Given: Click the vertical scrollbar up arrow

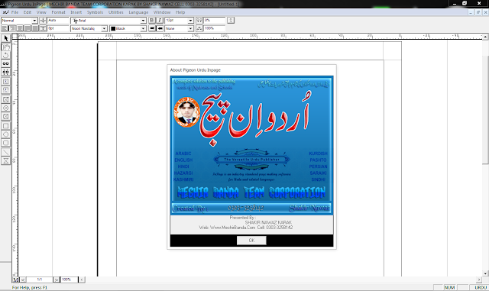Looking at the screenshot, I should tap(485, 37).
